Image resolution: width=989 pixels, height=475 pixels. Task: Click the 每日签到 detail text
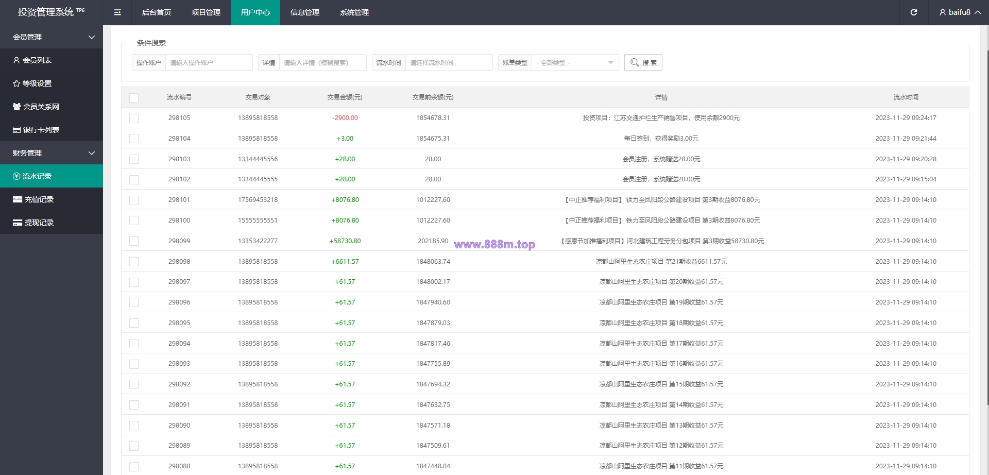tap(661, 139)
